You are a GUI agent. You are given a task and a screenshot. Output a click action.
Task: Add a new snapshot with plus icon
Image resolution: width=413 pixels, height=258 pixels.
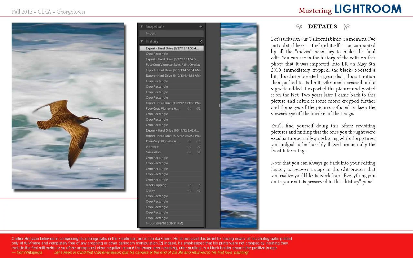tap(201, 27)
